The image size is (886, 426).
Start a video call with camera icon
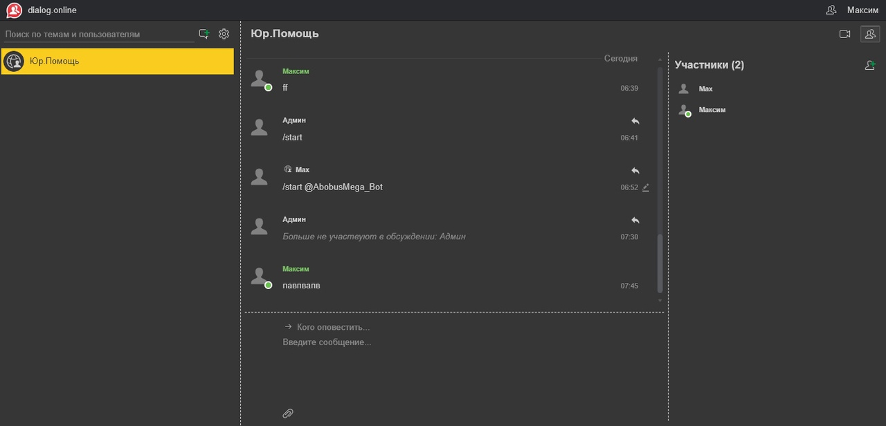(x=844, y=34)
